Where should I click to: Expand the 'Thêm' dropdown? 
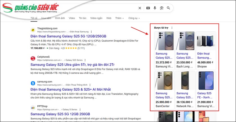(x=119, y=18)
